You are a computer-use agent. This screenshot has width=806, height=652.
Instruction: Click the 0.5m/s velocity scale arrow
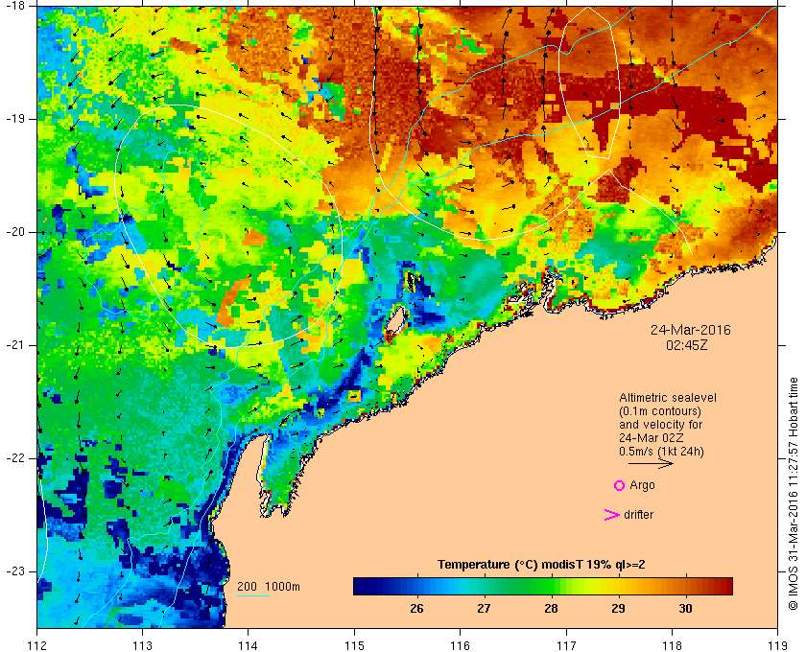pyautogui.click(x=651, y=463)
